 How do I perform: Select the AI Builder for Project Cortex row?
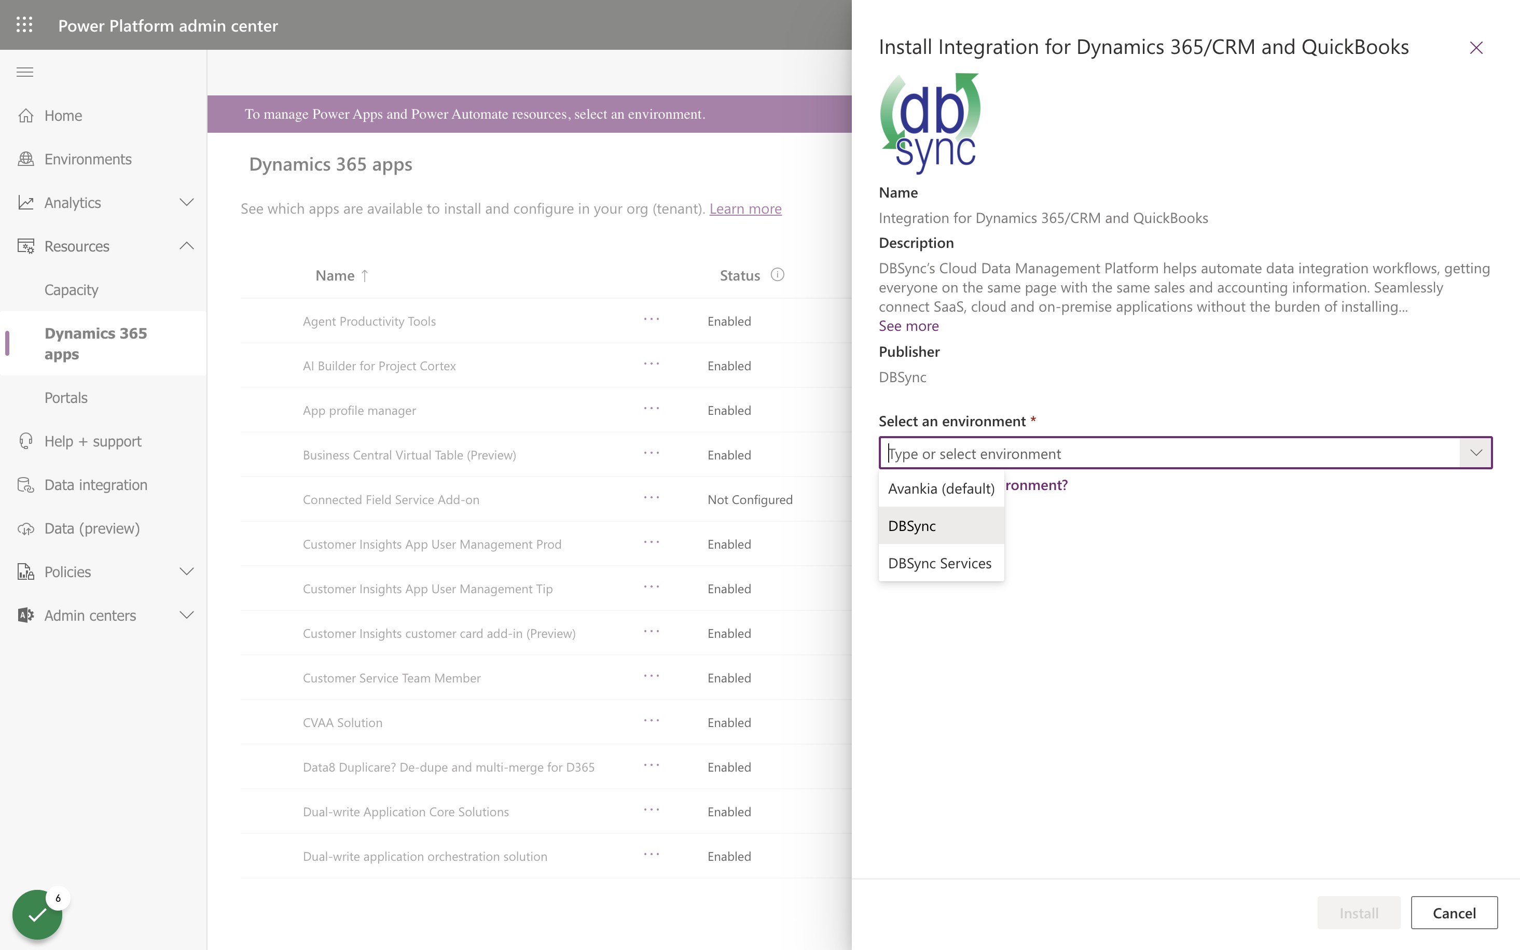tap(546, 366)
